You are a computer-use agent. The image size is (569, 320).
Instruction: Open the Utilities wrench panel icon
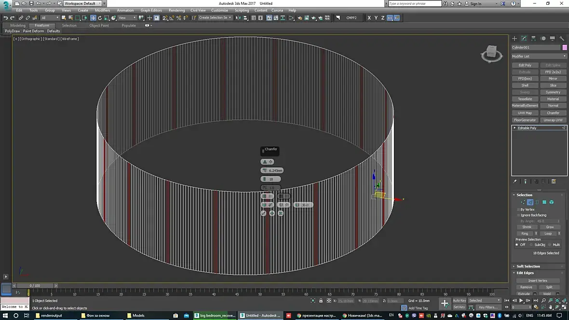(x=562, y=39)
